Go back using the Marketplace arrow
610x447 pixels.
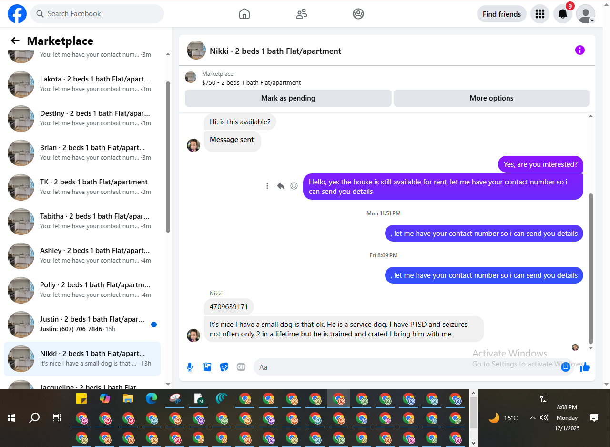[15, 41]
